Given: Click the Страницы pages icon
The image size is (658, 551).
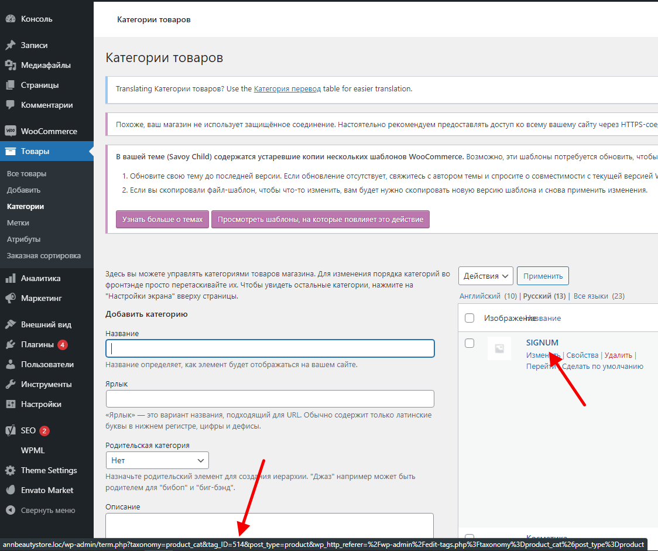Looking at the screenshot, I should pyautogui.click(x=11, y=85).
